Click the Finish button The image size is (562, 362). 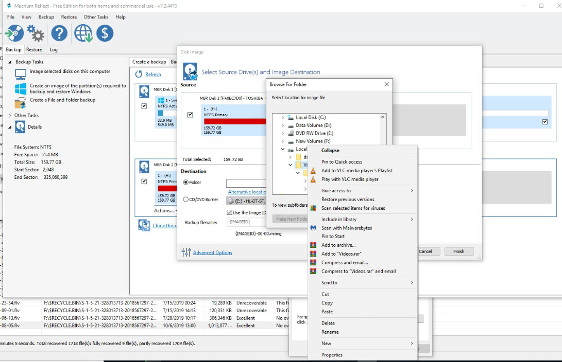459,251
